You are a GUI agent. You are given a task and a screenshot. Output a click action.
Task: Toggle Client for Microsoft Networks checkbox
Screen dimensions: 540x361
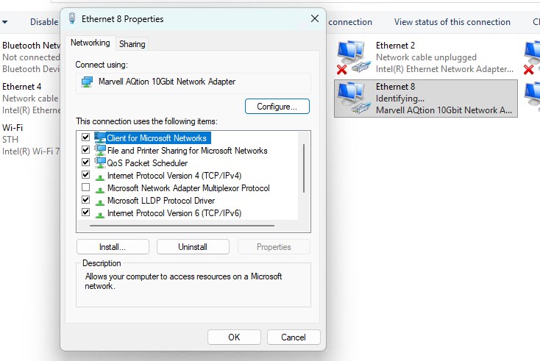pos(86,137)
